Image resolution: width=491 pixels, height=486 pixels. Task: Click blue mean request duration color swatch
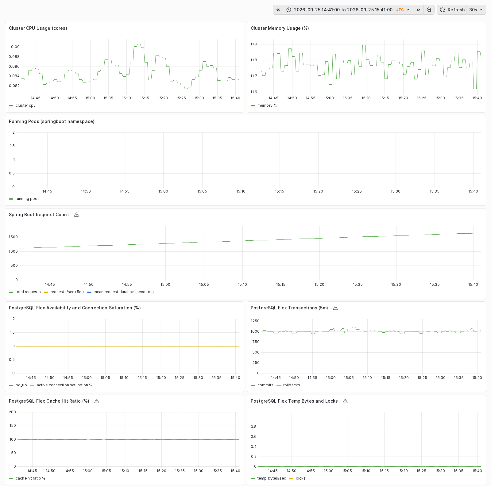pos(89,292)
